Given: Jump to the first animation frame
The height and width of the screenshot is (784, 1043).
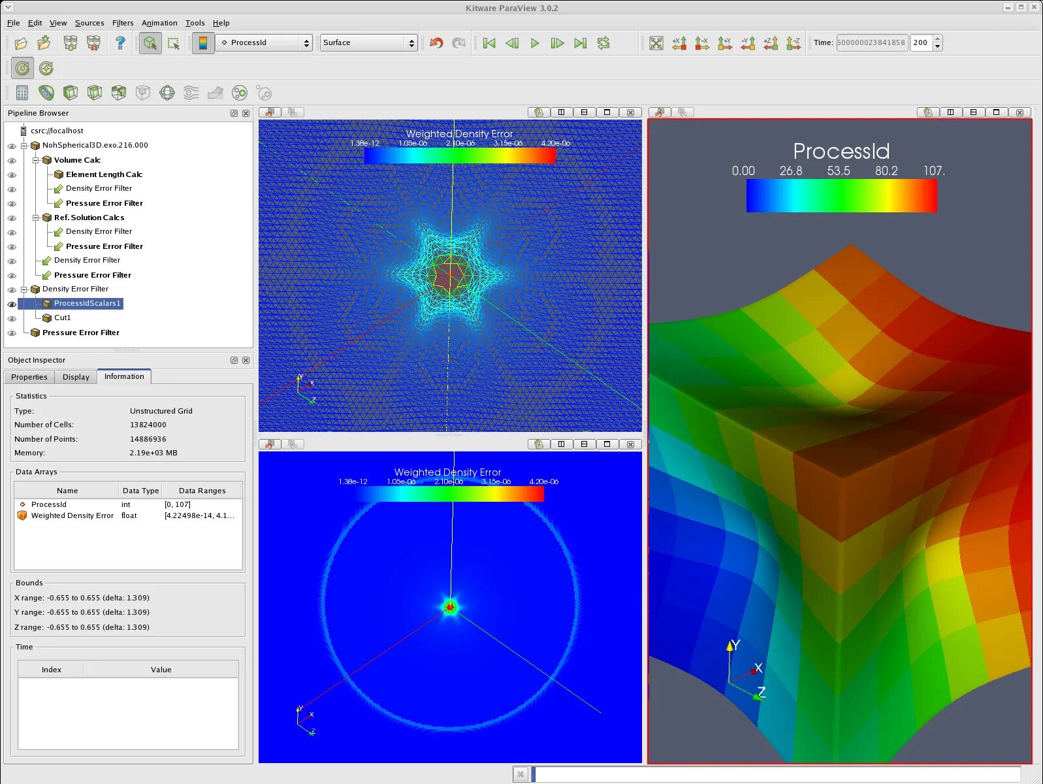Looking at the screenshot, I should (x=489, y=43).
